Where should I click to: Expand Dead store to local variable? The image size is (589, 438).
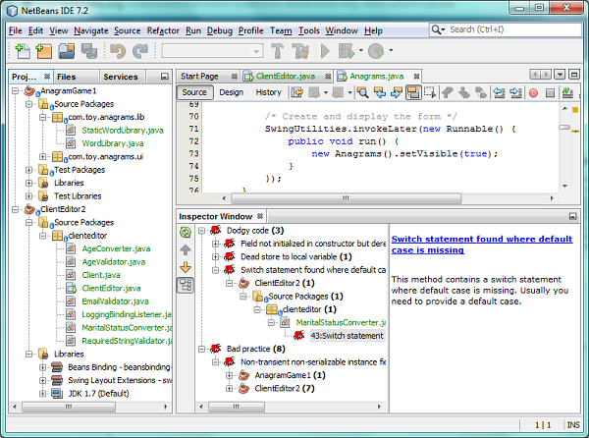coord(216,257)
